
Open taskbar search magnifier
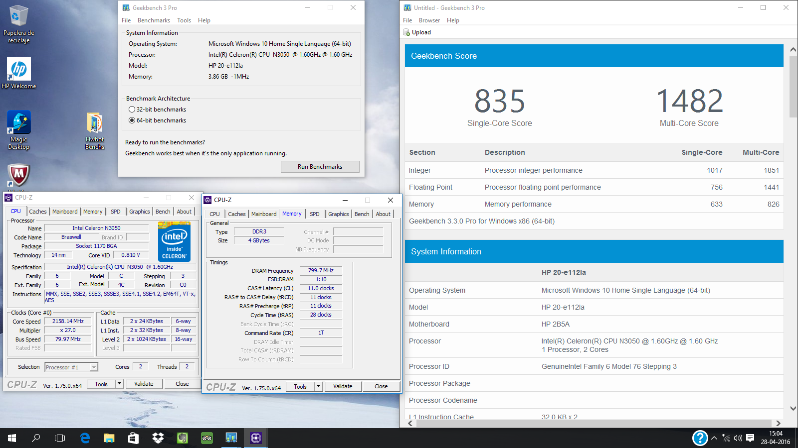click(x=36, y=438)
